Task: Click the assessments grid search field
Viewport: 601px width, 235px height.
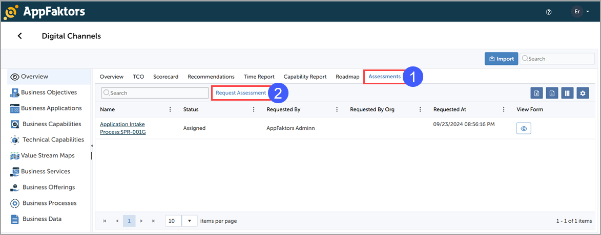Action: point(155,93)
